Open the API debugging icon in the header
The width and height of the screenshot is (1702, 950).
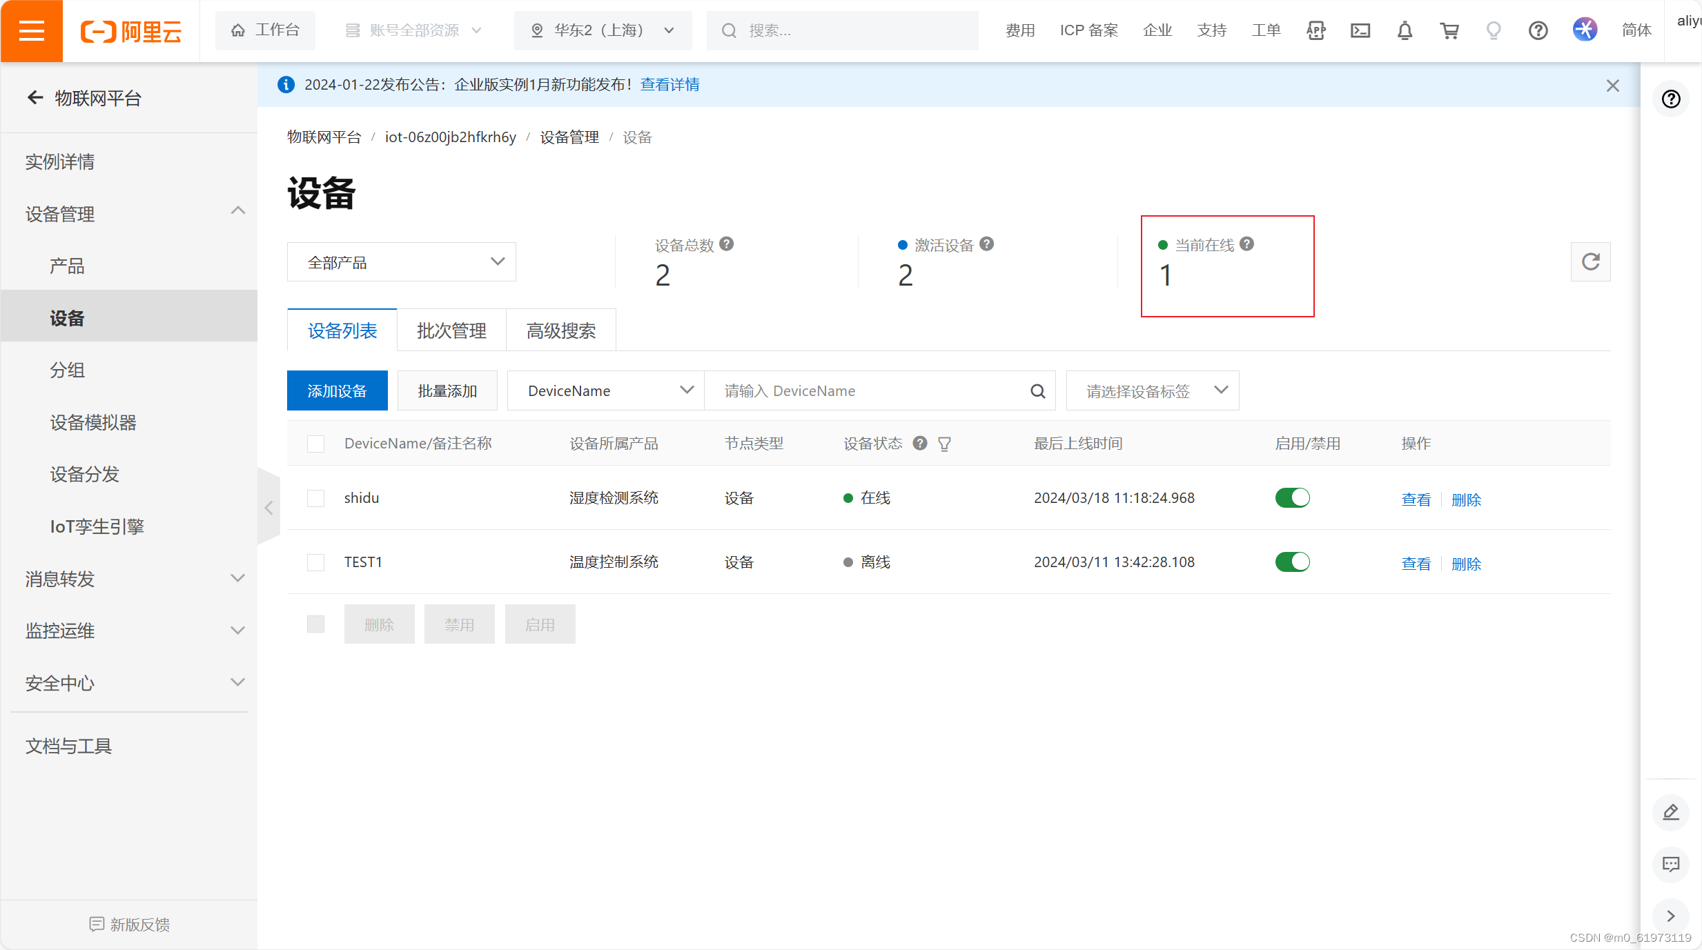pos(1315,30)
